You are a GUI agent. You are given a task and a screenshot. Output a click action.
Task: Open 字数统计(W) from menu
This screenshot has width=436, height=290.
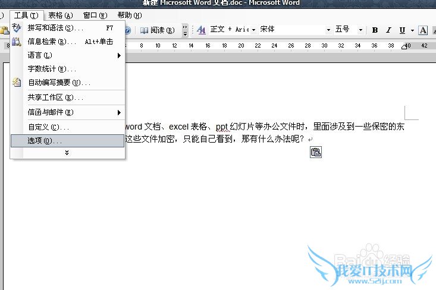point(67,68)
